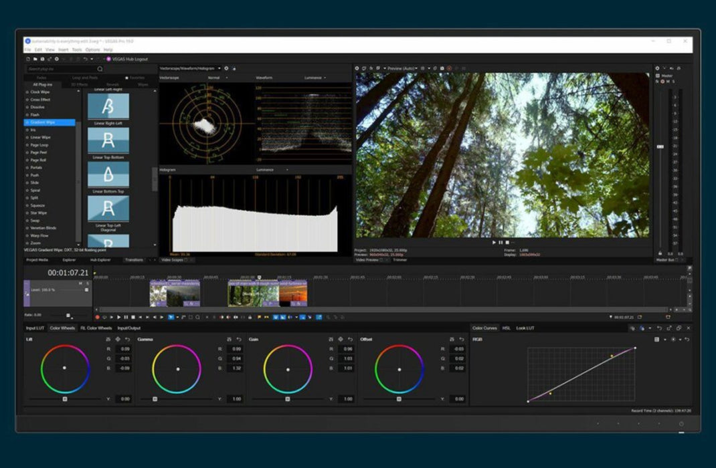Switch to the HSL tab in the grading panel
Screen dimensions: 716x468
coord(507,328)
